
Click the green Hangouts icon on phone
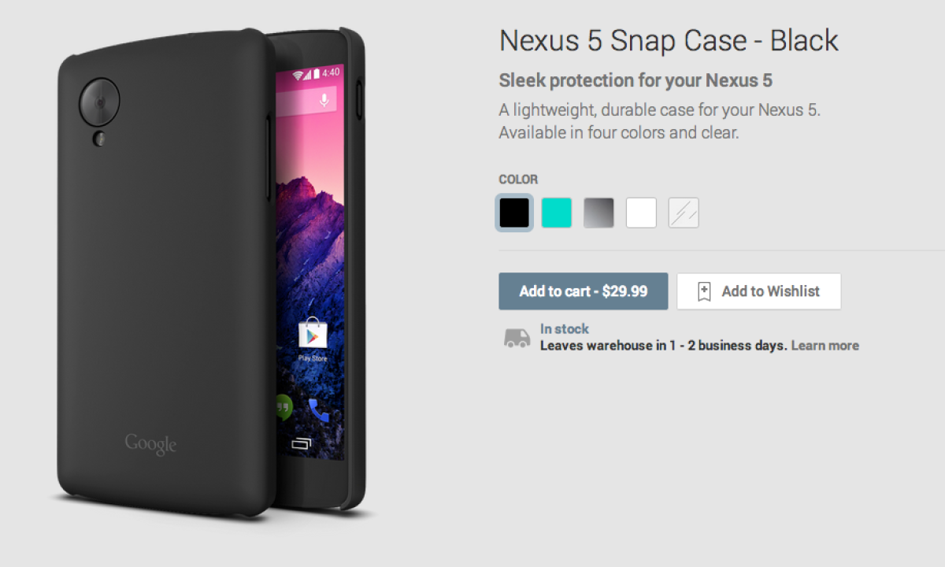(x=282, y=407)
